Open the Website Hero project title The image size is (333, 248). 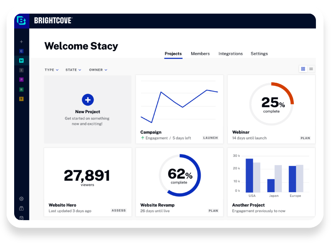(62, 205)
